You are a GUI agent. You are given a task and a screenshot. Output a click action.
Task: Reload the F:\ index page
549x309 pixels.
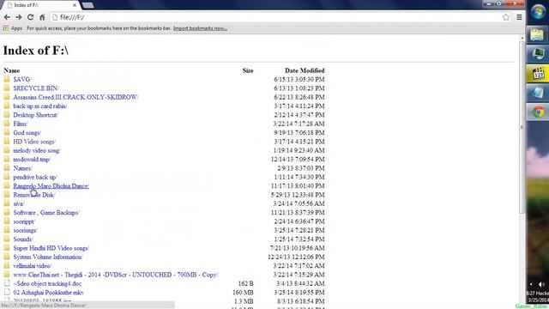tap(31, 17)
